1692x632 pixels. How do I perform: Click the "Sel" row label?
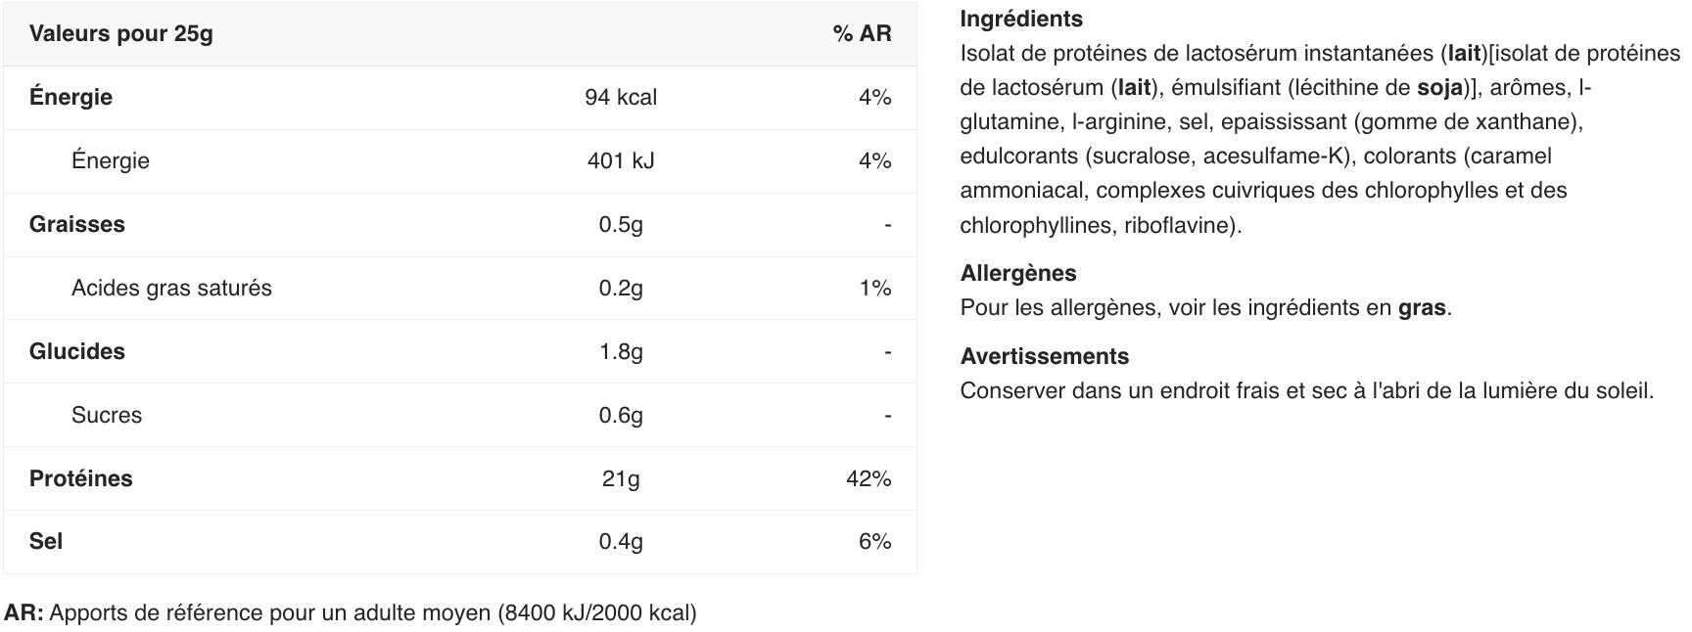46,541
